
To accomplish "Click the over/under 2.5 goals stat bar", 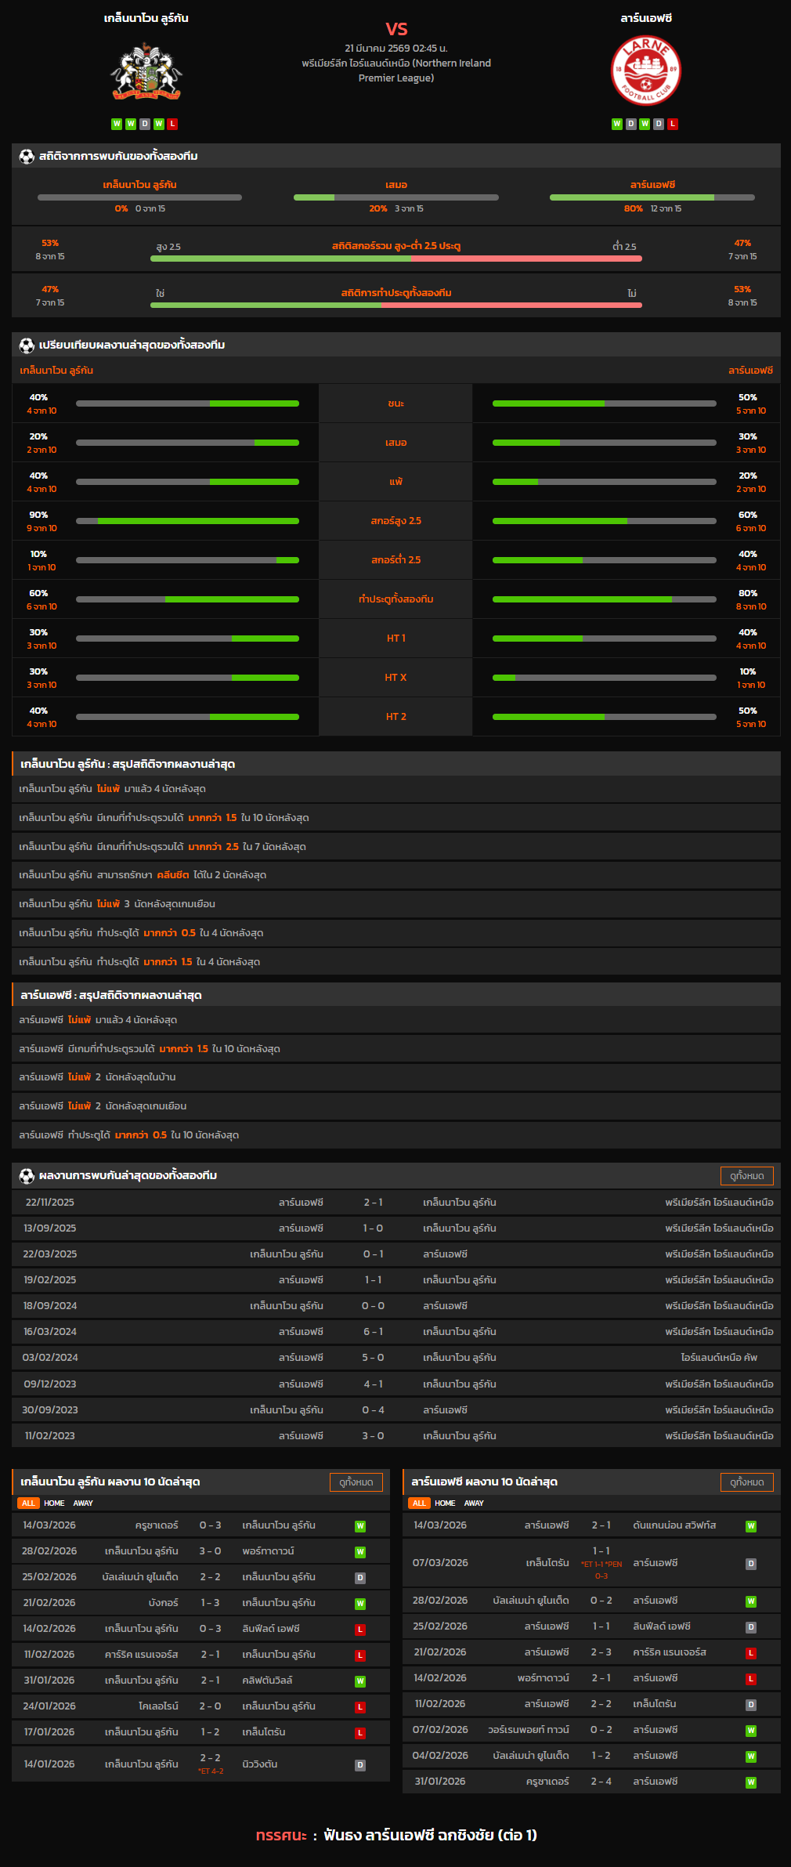I will click(x=395, y=258).
